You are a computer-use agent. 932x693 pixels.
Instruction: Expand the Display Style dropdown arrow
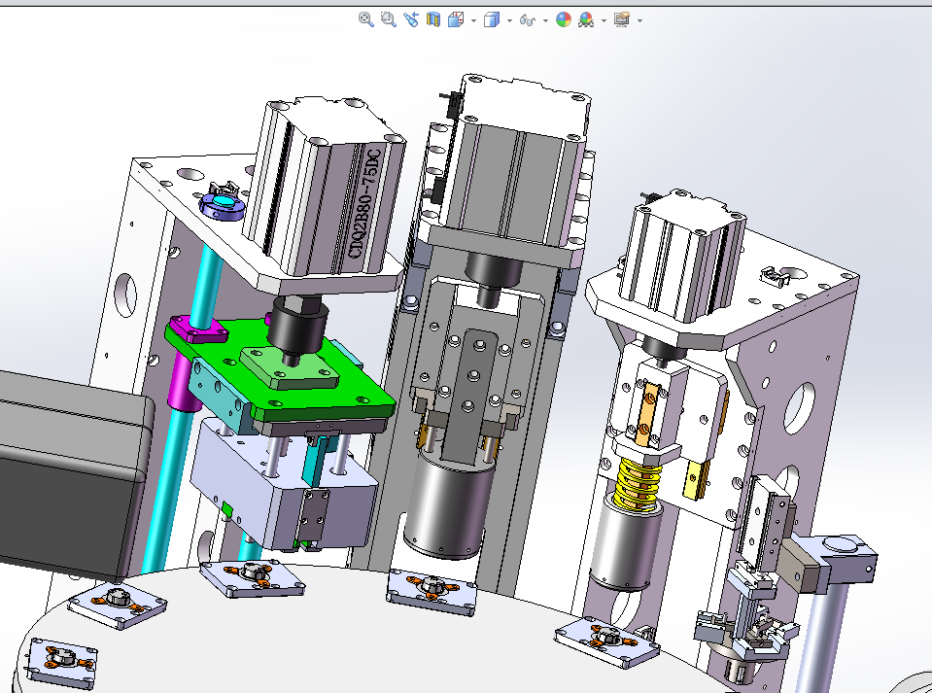click(509, 20)
